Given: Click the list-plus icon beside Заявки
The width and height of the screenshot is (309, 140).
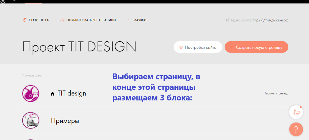Looking at the screenshot, I should 130,20.
